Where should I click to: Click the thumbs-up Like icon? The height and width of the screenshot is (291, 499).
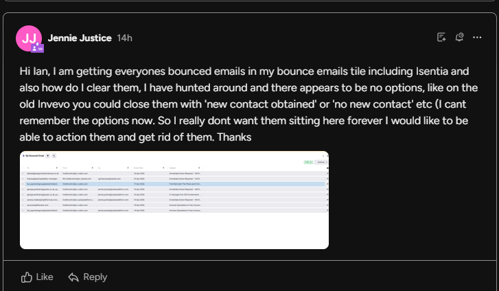[26, 277]
